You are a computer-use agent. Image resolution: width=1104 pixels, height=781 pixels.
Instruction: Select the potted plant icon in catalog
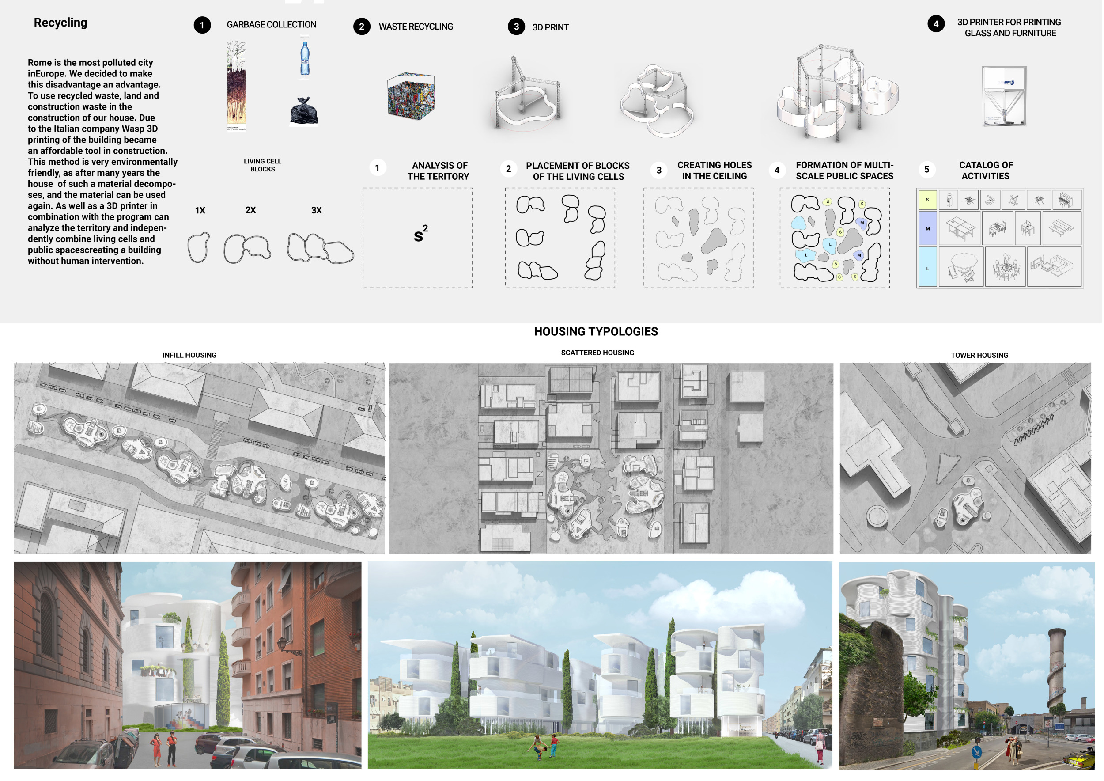click(969, 200)
